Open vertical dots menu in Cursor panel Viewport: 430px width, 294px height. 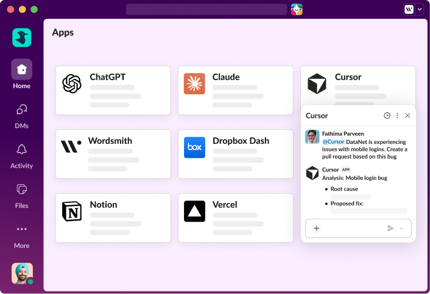397,115
